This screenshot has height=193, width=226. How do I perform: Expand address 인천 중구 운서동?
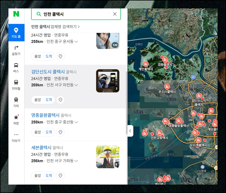coord(62,42)
